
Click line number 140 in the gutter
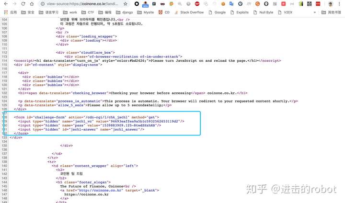[4, 166]
